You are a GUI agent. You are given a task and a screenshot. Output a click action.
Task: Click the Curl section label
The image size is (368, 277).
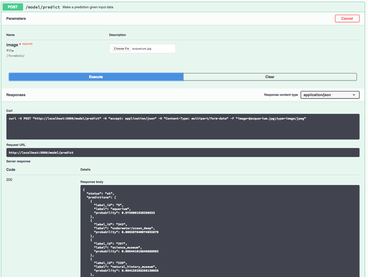(x=9, y=111)
